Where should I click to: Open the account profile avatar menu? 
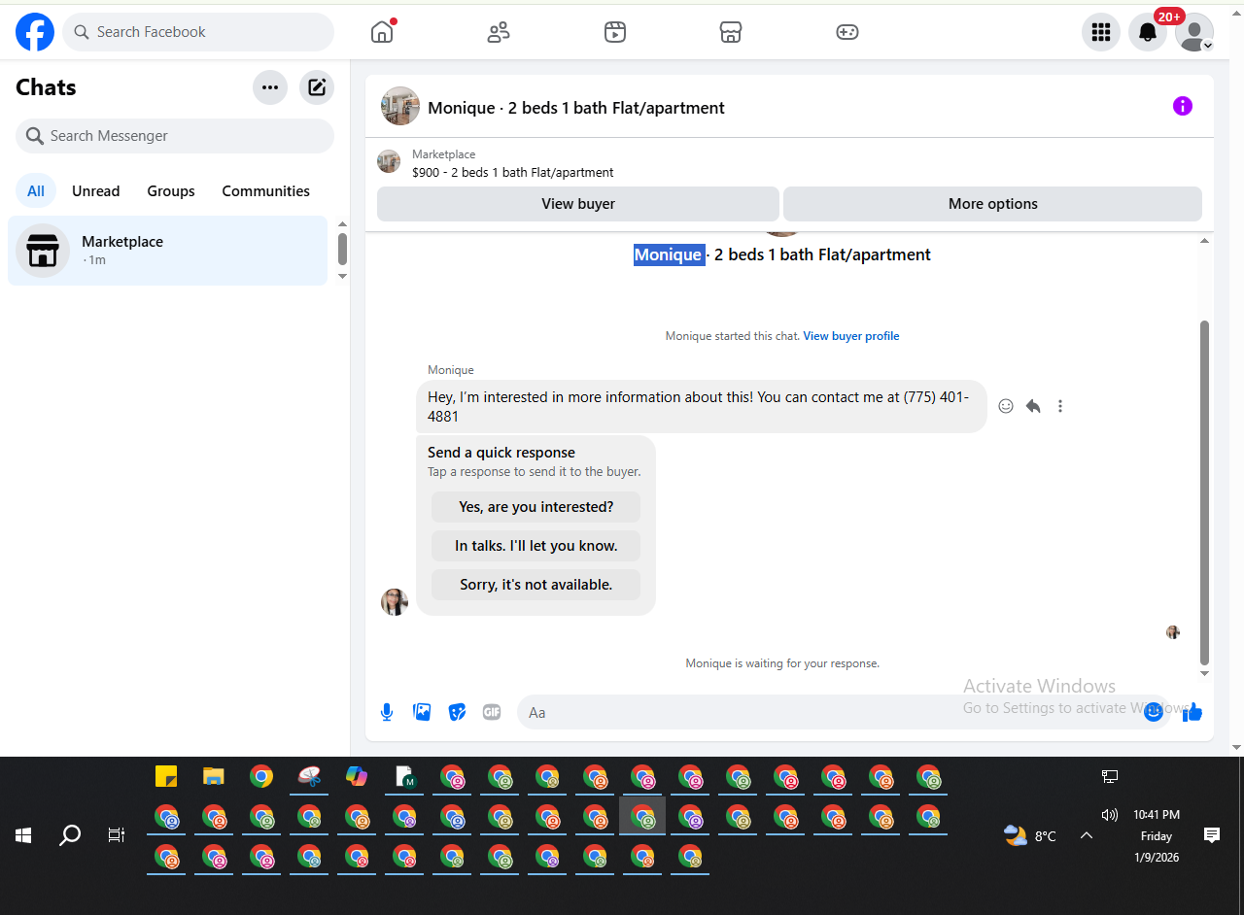(1194, 32)
